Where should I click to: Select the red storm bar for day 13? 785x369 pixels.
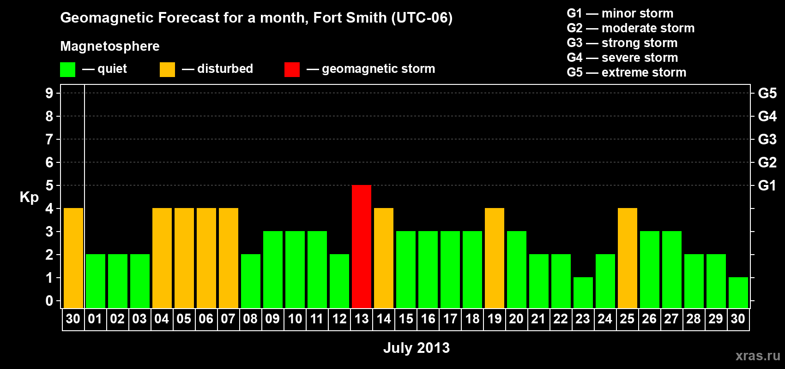[362, 246]
